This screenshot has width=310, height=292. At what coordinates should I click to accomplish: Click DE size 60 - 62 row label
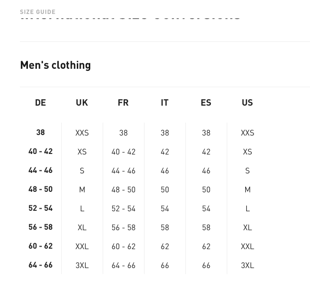tap(40, 246)
